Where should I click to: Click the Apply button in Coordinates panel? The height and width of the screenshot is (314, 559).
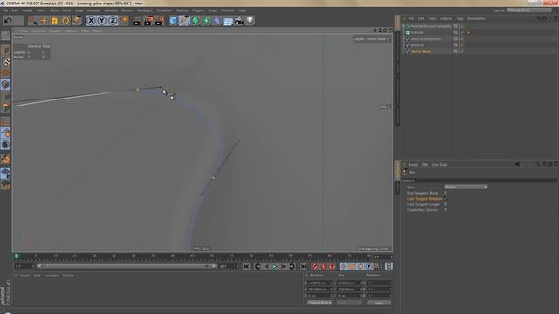[x=379, y=303]
